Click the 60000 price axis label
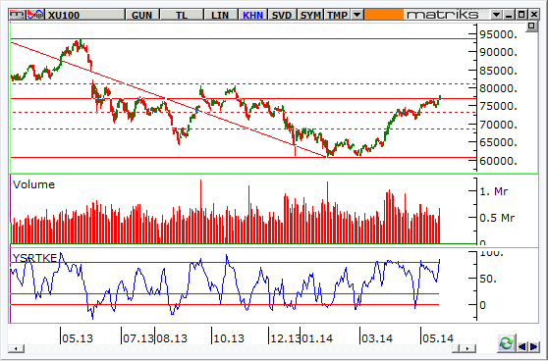 click(x=498, y=161)
